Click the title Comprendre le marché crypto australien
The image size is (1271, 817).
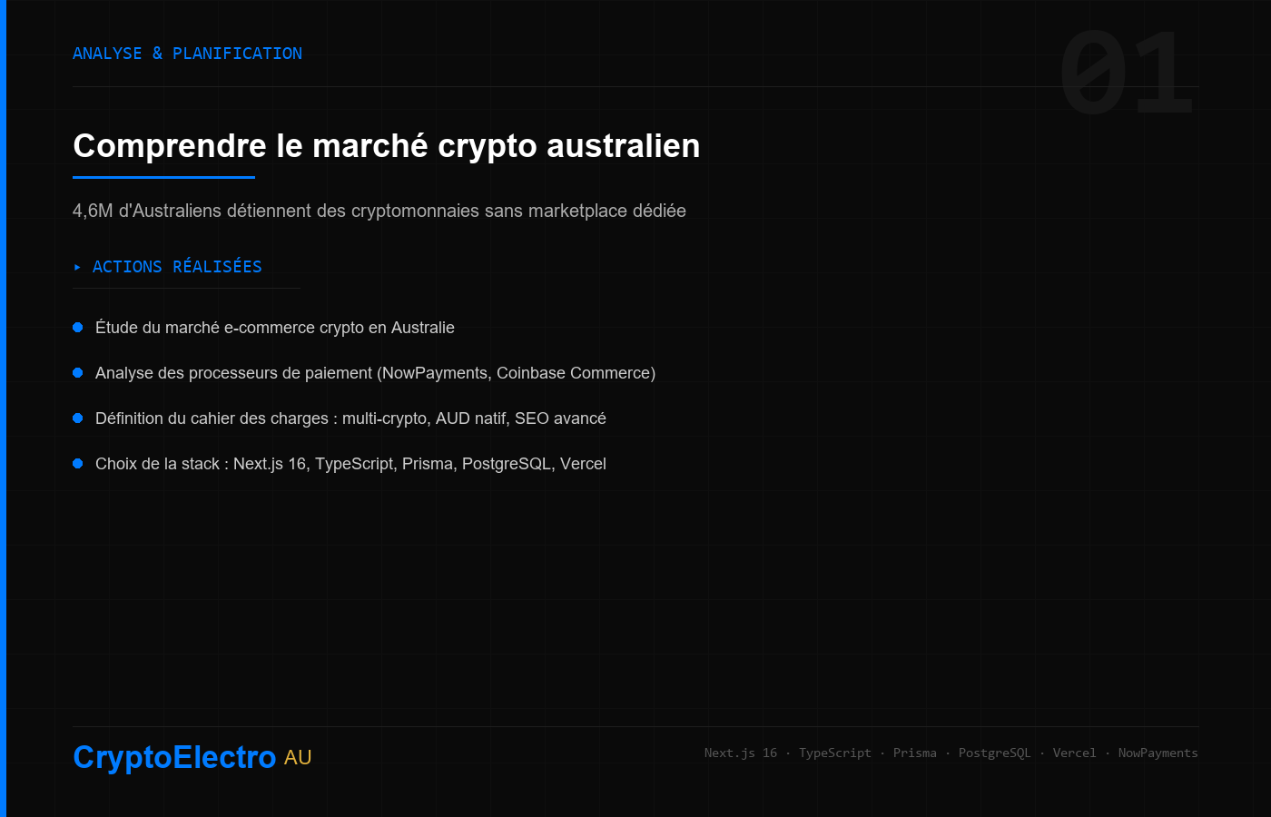point(387,146)
